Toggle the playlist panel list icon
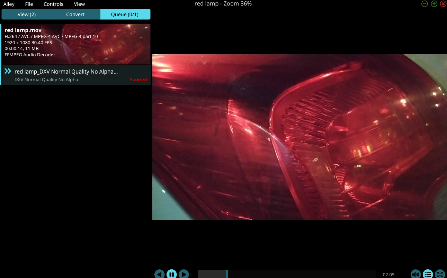Image resolution: width=447 pixels, height=278 pixels. pos(428,274)
